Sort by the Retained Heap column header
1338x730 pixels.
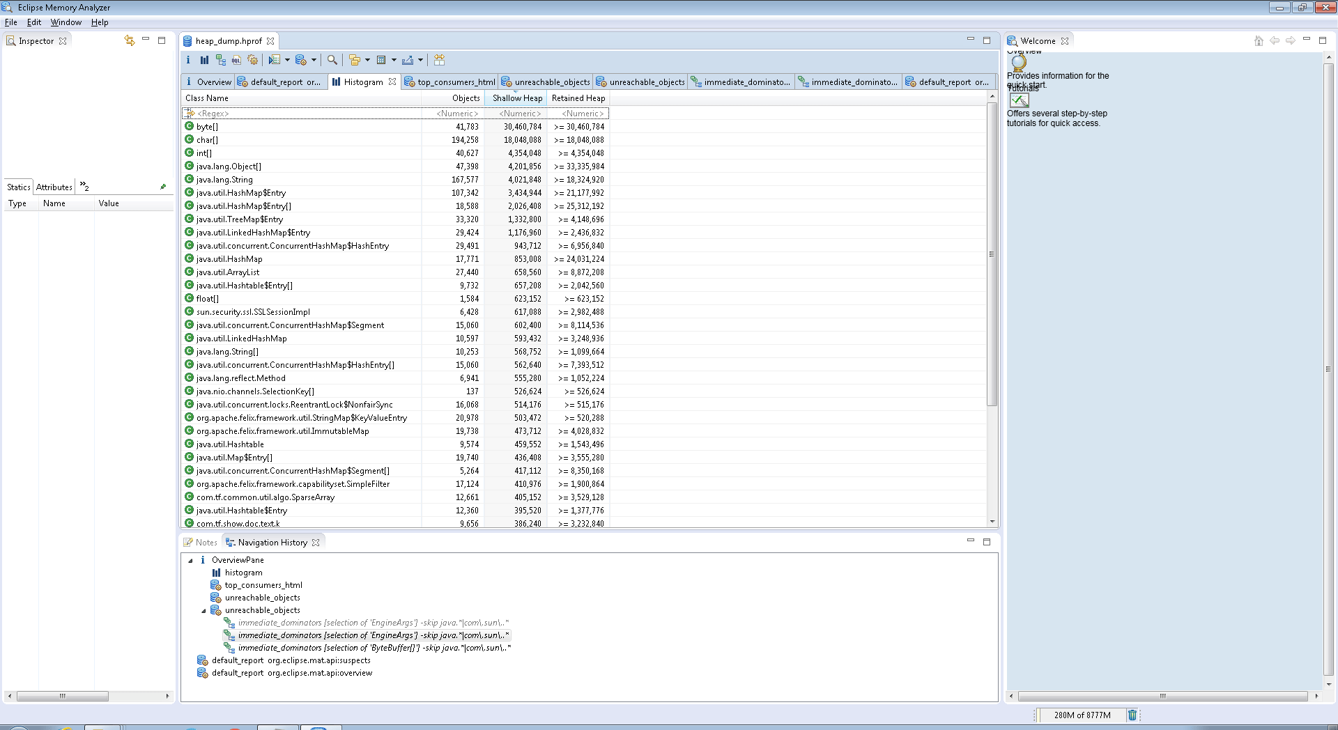[578, 98]
